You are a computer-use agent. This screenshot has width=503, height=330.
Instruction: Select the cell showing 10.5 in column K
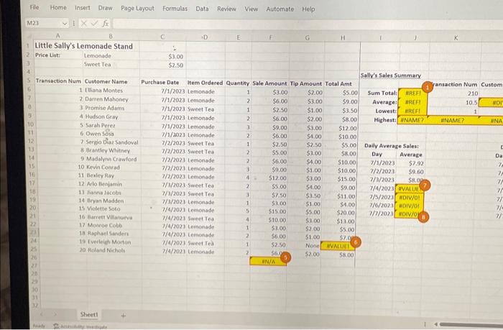[x=471, y=102]
